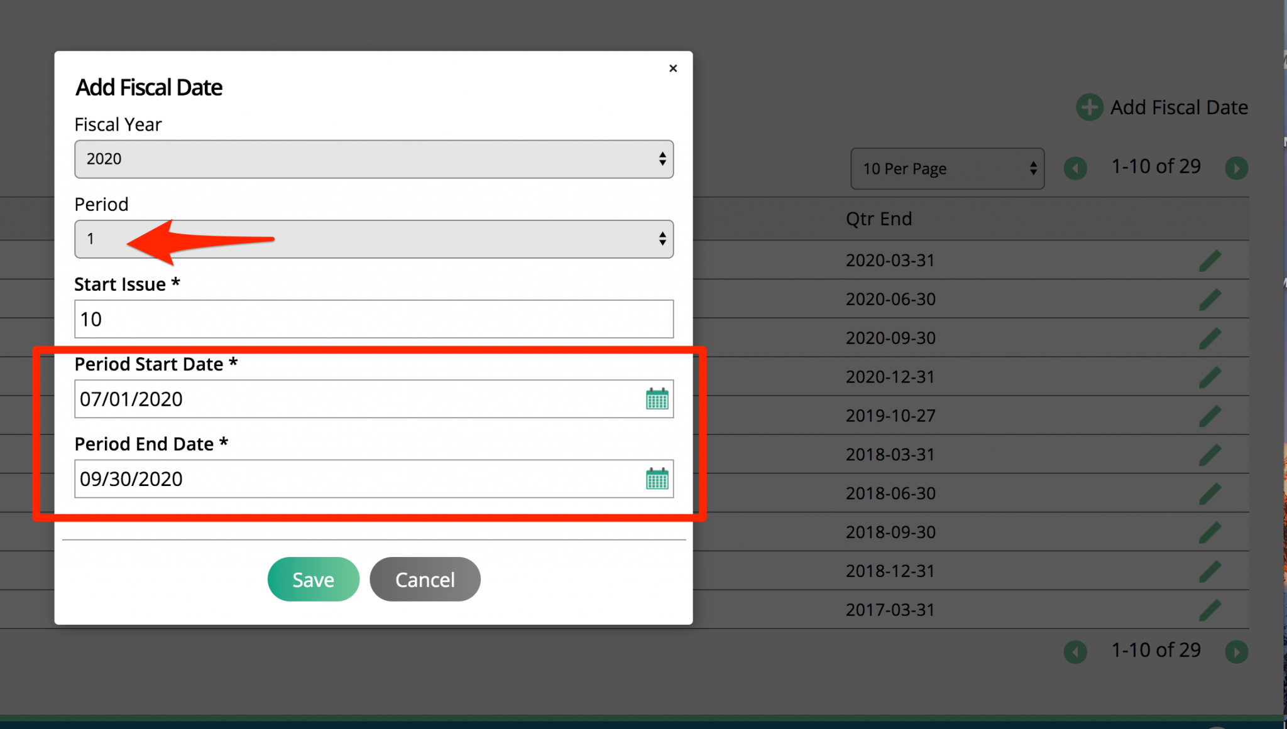The width and height of the screenshot is (1287, 729).
Task: Close the Add Fiscal Date dialog
Action: (x=673, y=68)
